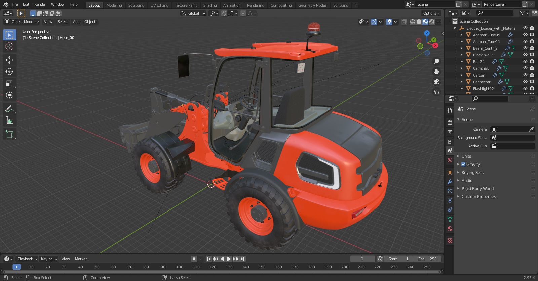Activate the Scale tool
538x281 pixels.
[x=9, y=83]
